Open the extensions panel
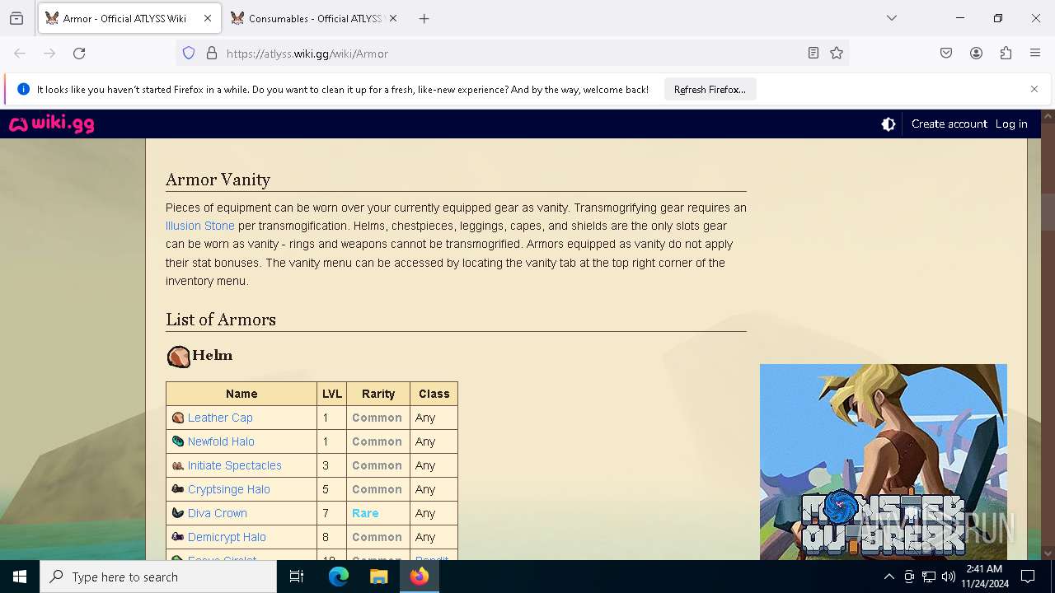The image size is (1055, 593). pos(1006,54)
